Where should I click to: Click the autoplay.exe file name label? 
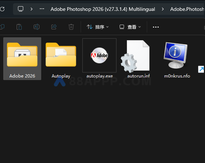(99, 76)
